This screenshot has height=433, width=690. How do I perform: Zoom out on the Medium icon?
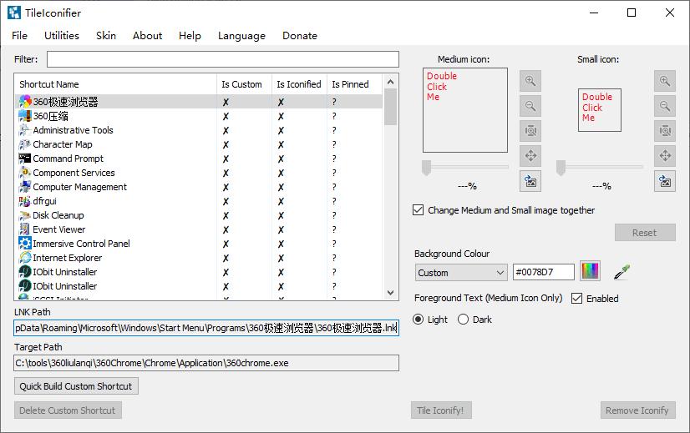click(530, 106)
